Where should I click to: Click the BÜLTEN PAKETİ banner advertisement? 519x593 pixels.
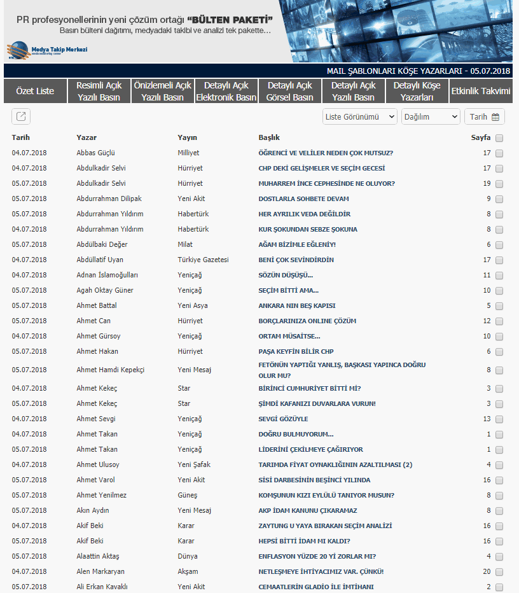tap(258, 31)
